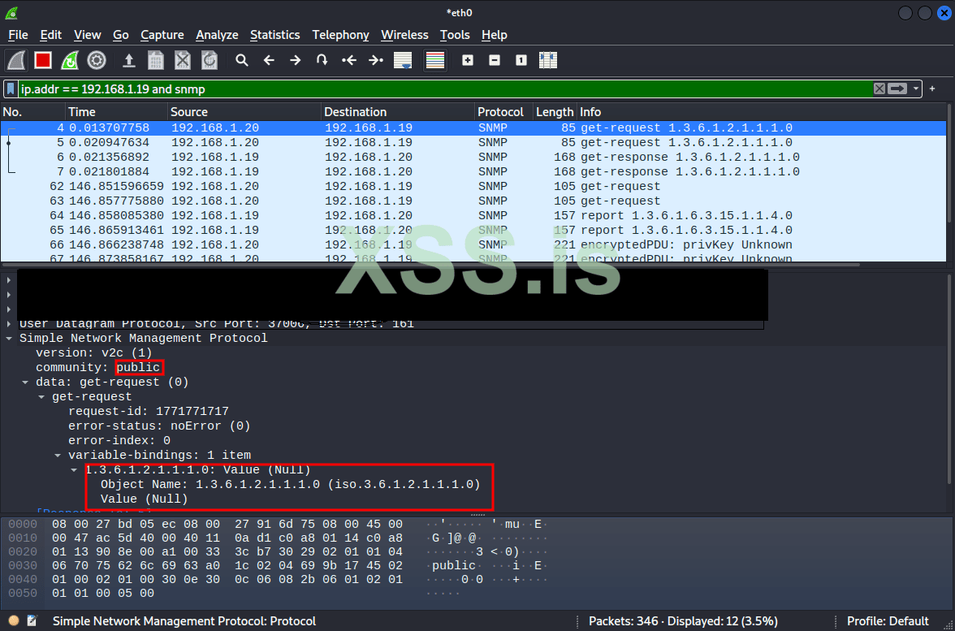
Task: Sort packets by the No. column header
Action: pos(32,112)
